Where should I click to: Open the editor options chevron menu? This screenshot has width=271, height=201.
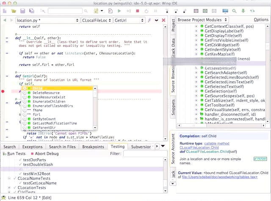point(156,20)
